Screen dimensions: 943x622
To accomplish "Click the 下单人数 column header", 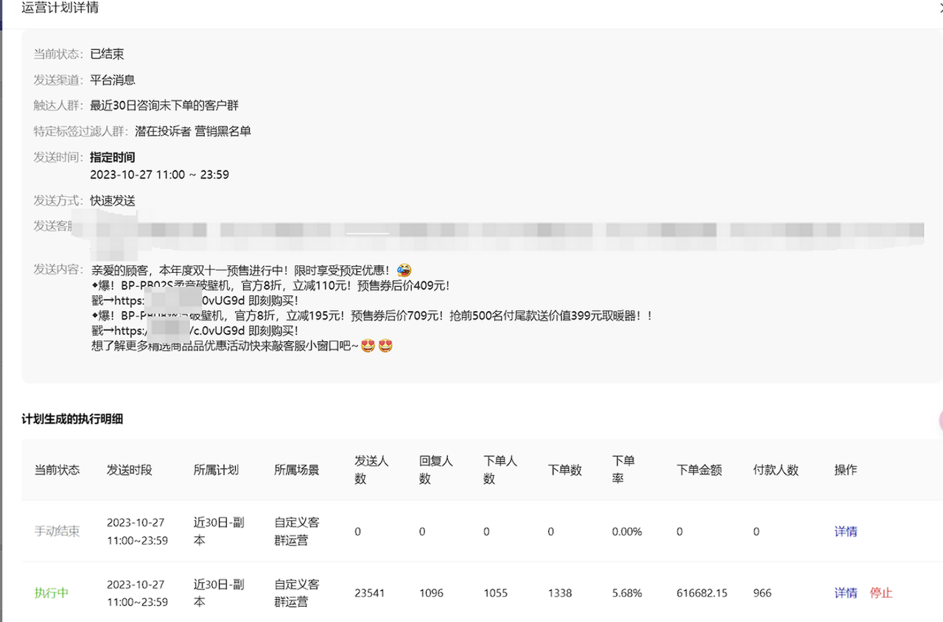I will pyautogui.click(x=500, y=469).
